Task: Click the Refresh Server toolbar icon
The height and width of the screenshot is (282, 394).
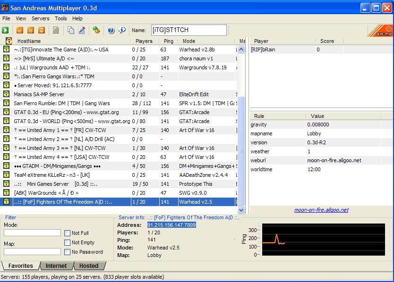Action: [x=42, y=30]
